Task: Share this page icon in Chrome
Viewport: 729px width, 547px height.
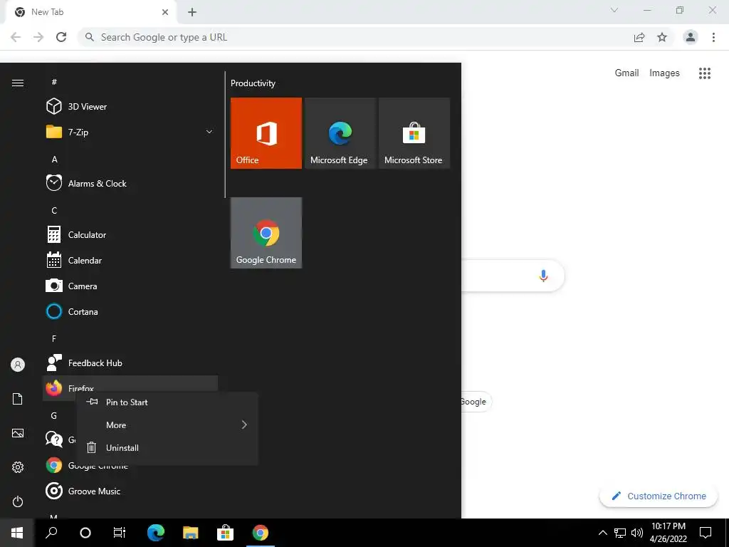Action: [639, 37]
